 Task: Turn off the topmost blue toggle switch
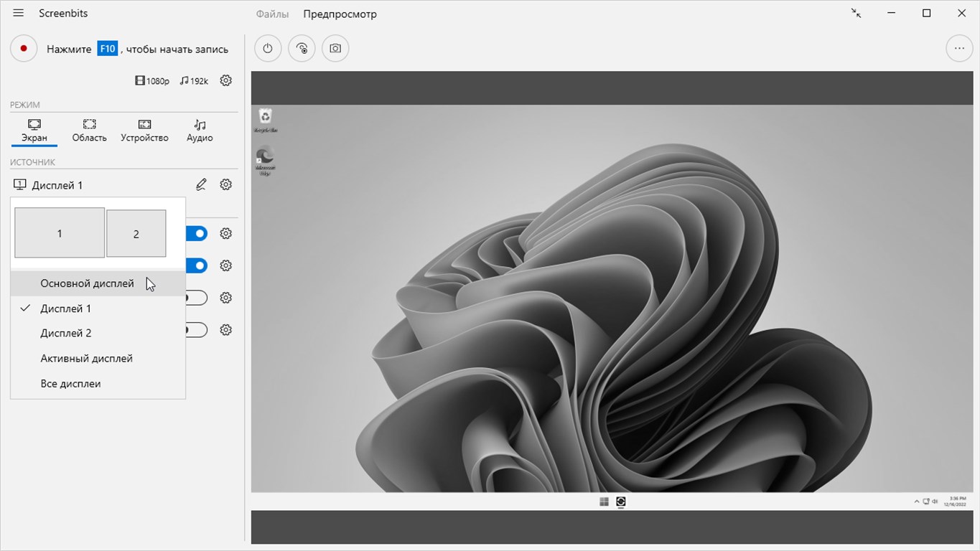click(x=197, y=234)
